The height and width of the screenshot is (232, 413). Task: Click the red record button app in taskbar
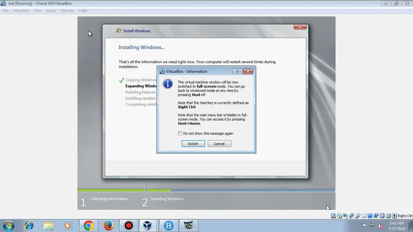(129, 226)
